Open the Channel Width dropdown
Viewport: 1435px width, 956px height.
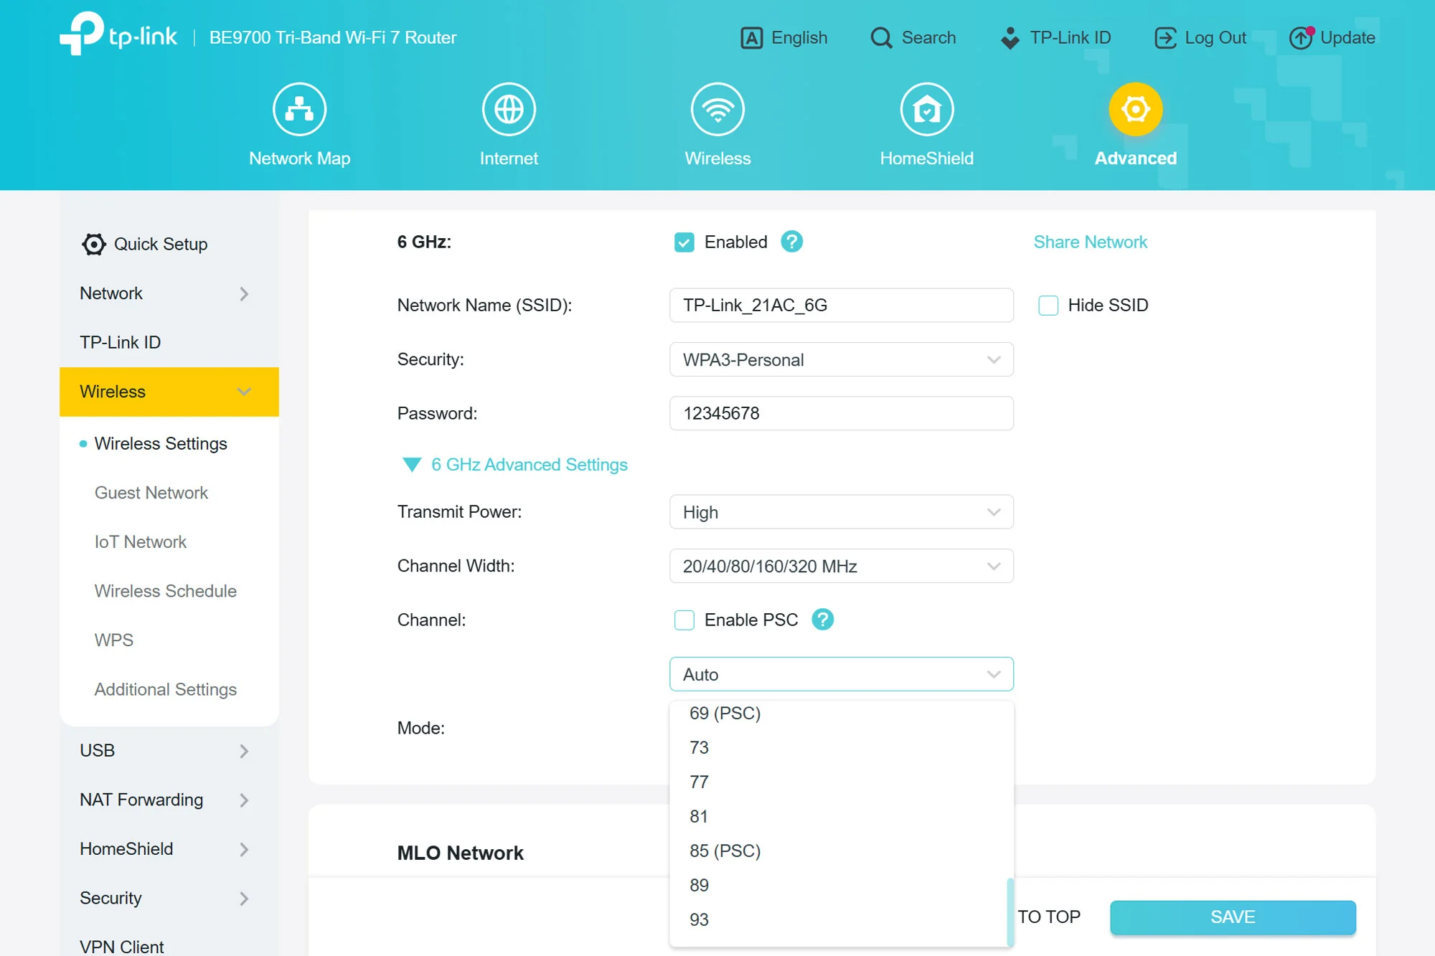842,566
